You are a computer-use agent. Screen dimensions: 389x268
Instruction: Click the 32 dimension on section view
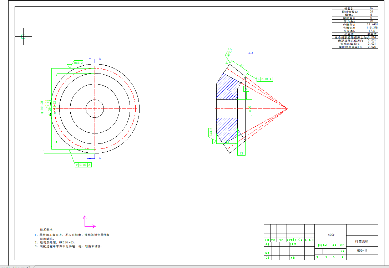[x=241, y=65]
